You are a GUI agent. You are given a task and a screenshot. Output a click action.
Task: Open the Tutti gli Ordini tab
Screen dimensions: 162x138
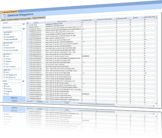(x=26, y=19)
